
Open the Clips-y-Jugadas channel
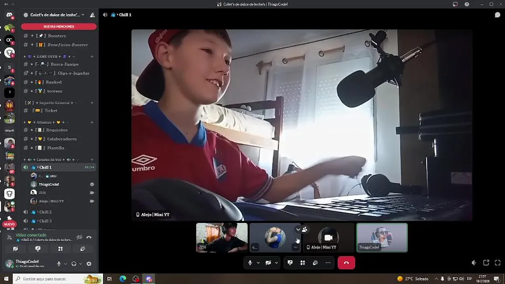pyautogui.click(x=59, y=73)
